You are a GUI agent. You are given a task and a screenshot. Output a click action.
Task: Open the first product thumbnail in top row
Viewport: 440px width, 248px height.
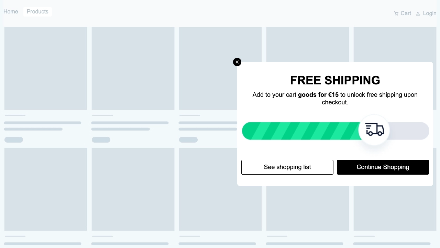click(x=46, y=68)
